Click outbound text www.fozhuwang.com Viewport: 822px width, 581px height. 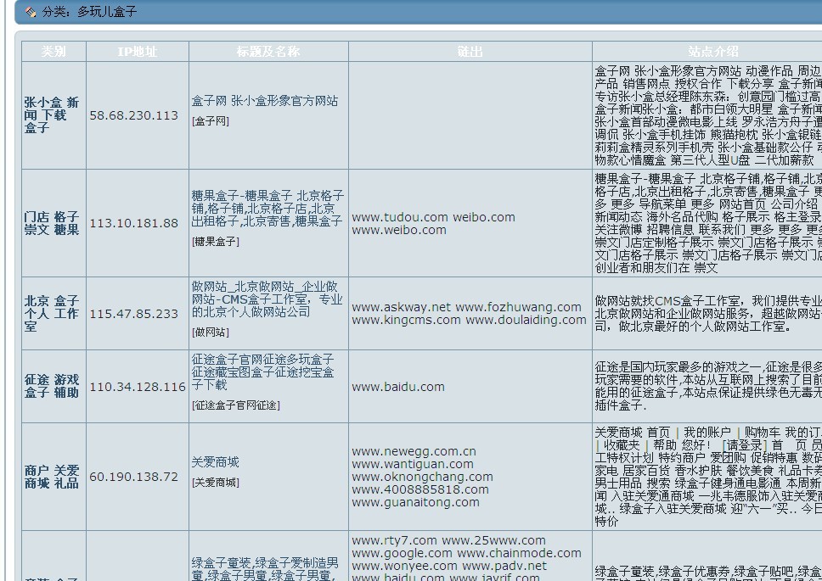518,307
